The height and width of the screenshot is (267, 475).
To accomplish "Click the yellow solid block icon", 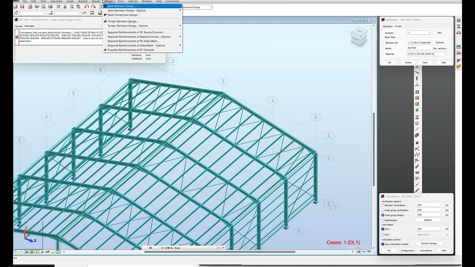I will tap(459, 67).
